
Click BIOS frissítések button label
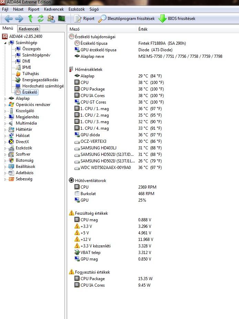[181, 19]
